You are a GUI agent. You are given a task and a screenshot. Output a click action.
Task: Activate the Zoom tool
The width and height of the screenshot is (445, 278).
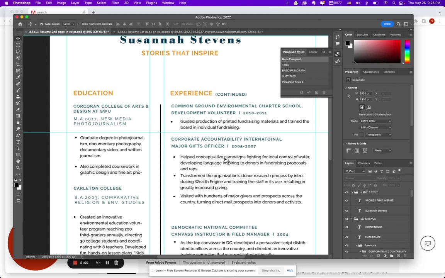tap(18, 168)
